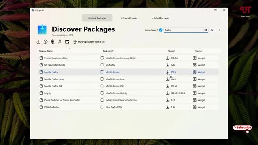Screen dimensions: 258x145
Task: Click tag icon beside Mozilla.Firefox.DeveloperEdition
Action: (102, 58)
